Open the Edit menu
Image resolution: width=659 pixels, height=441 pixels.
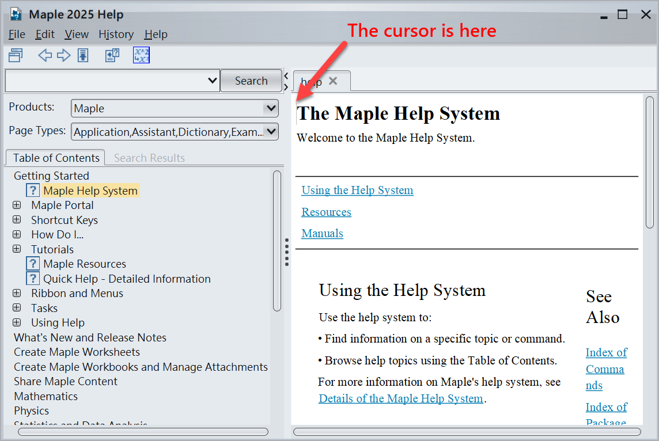coord(45,35)
